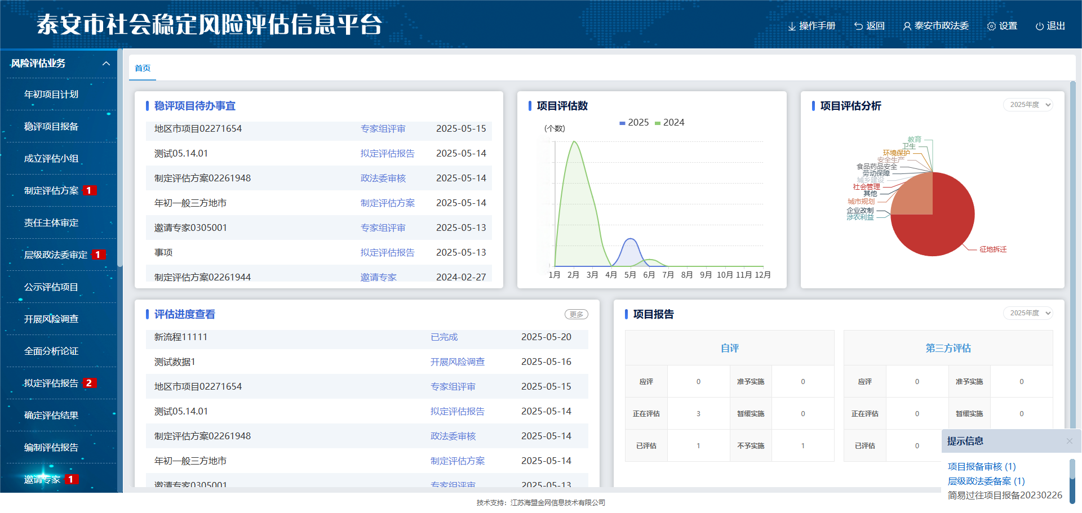Open the 2025年度 dropdown in 项目报告
The height and width of the screenshot is (513, 1082).
[1028, 313]
